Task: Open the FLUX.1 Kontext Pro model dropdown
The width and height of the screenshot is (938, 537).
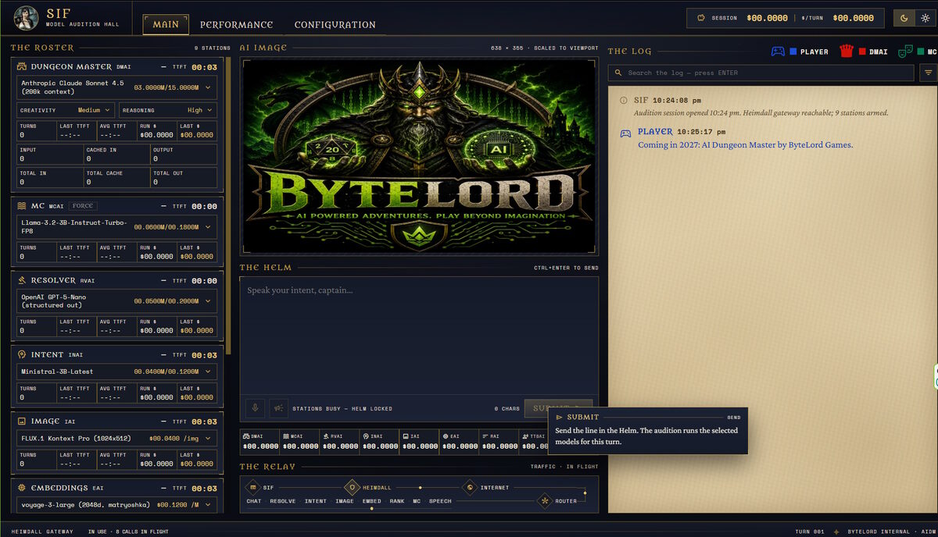Action: [116, 439]
